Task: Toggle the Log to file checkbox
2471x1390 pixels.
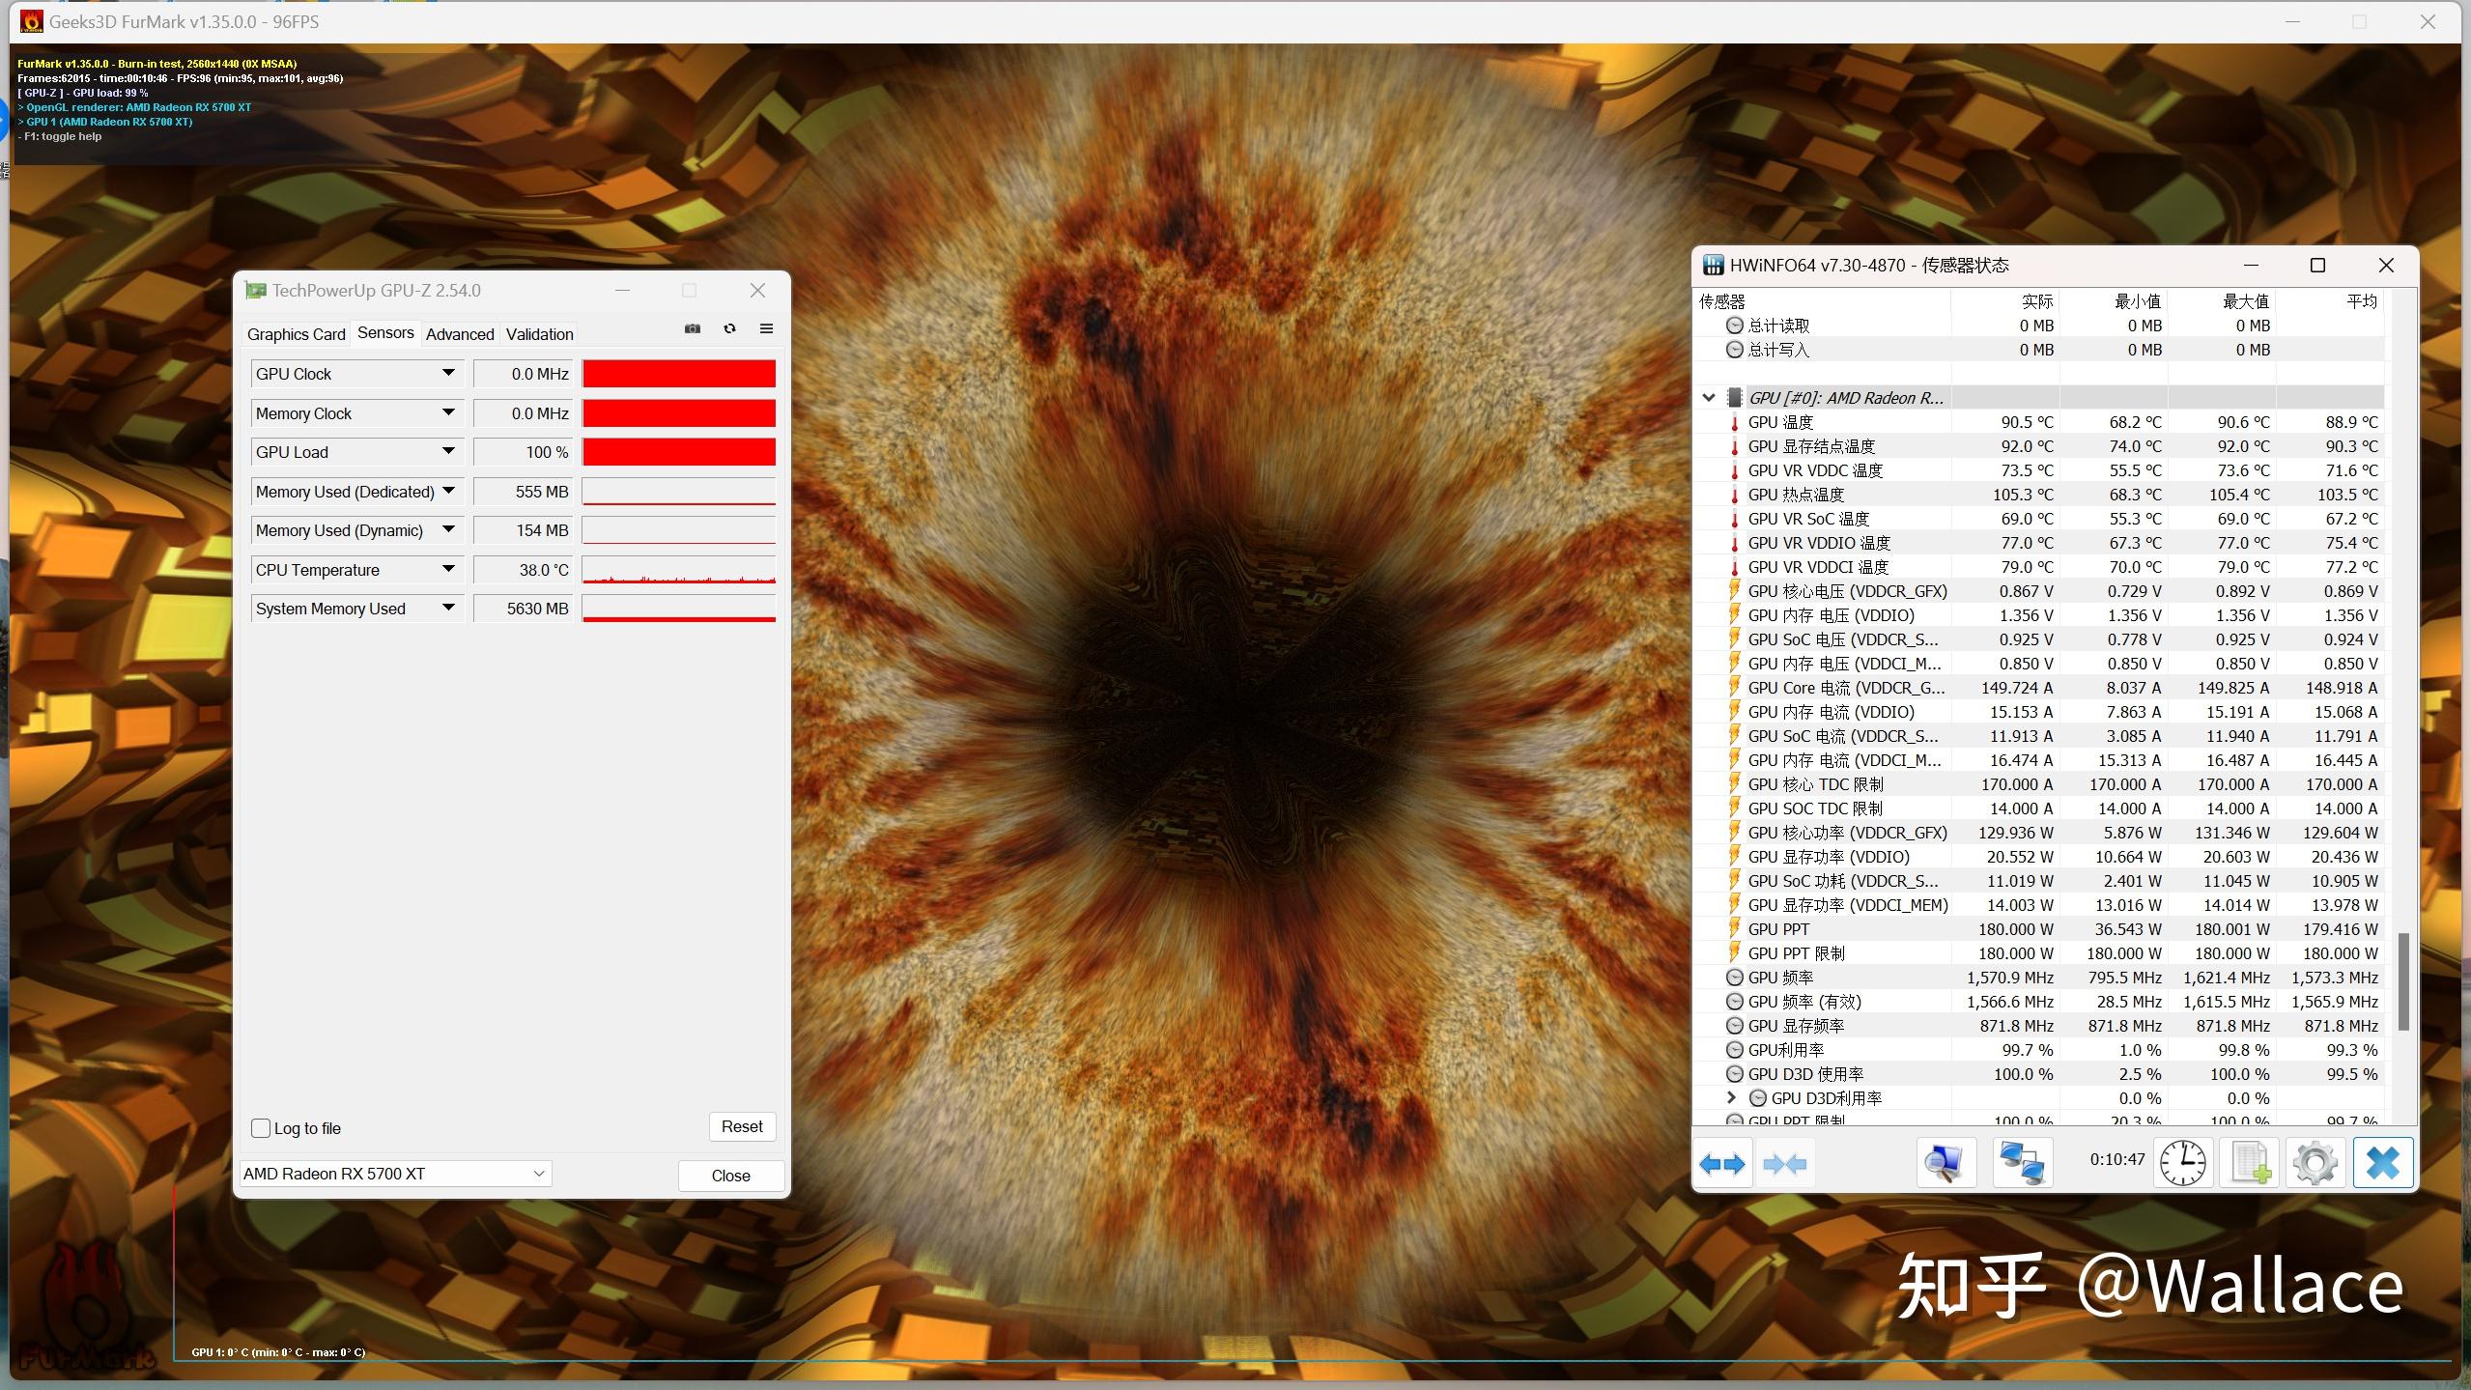Action: click(263, 1125)
